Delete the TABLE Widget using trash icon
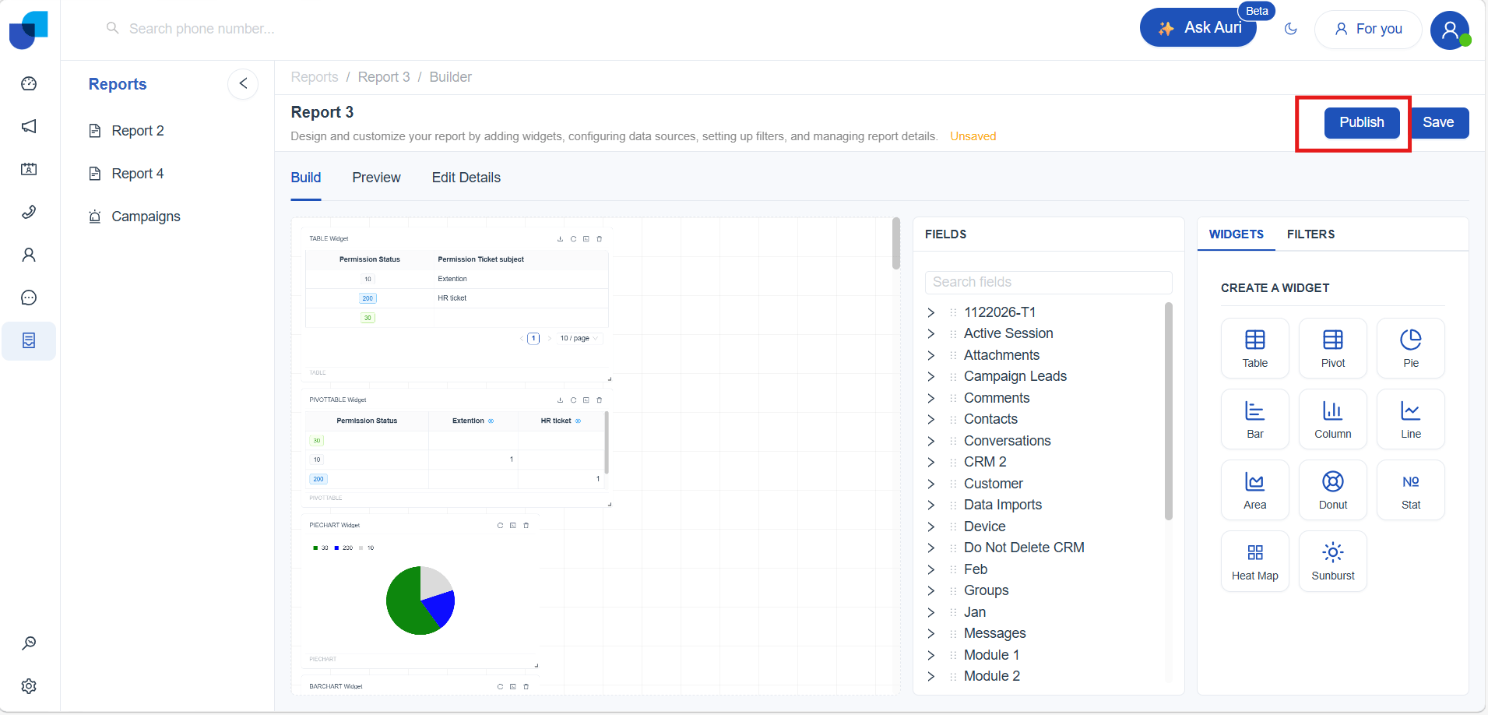Image resolution: width=1488 pixels, height=715 pixels. pyautogui.click(x=599, y=239)
